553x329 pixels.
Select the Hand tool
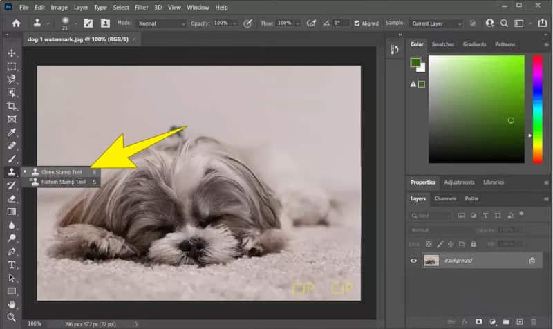click(x=12, y=304)
